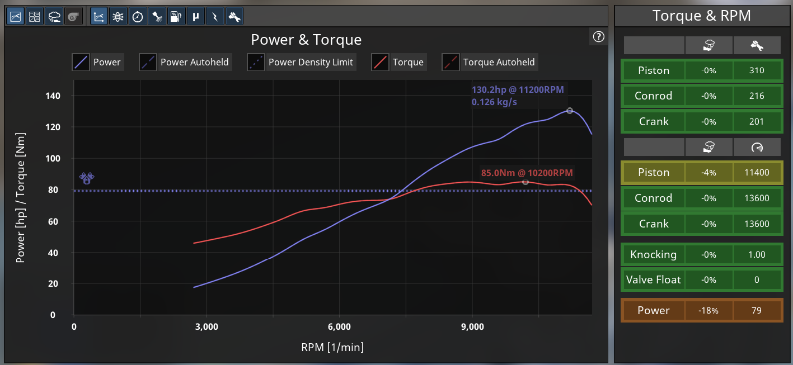Click the piston lock icon on graph
This screenshot has width=793, height=365.
[x=87, y=178]
